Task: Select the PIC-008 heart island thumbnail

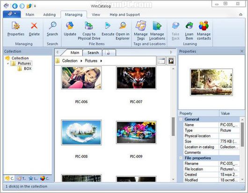Action: pyautogui.click(x=81, y=132)
